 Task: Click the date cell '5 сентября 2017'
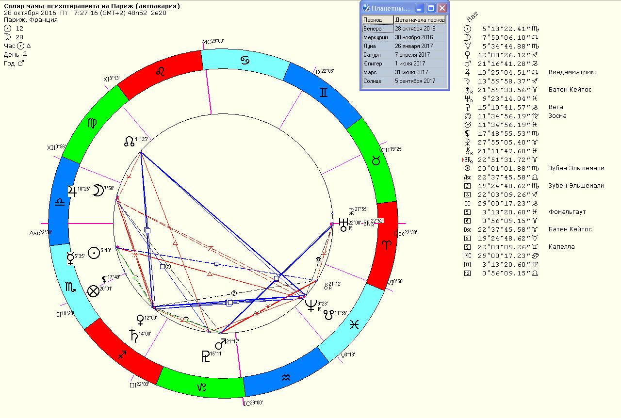coord(420,81)
